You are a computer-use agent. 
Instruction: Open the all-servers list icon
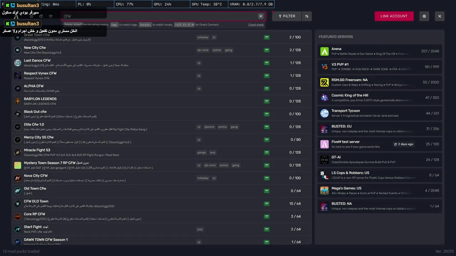point(31,16)
